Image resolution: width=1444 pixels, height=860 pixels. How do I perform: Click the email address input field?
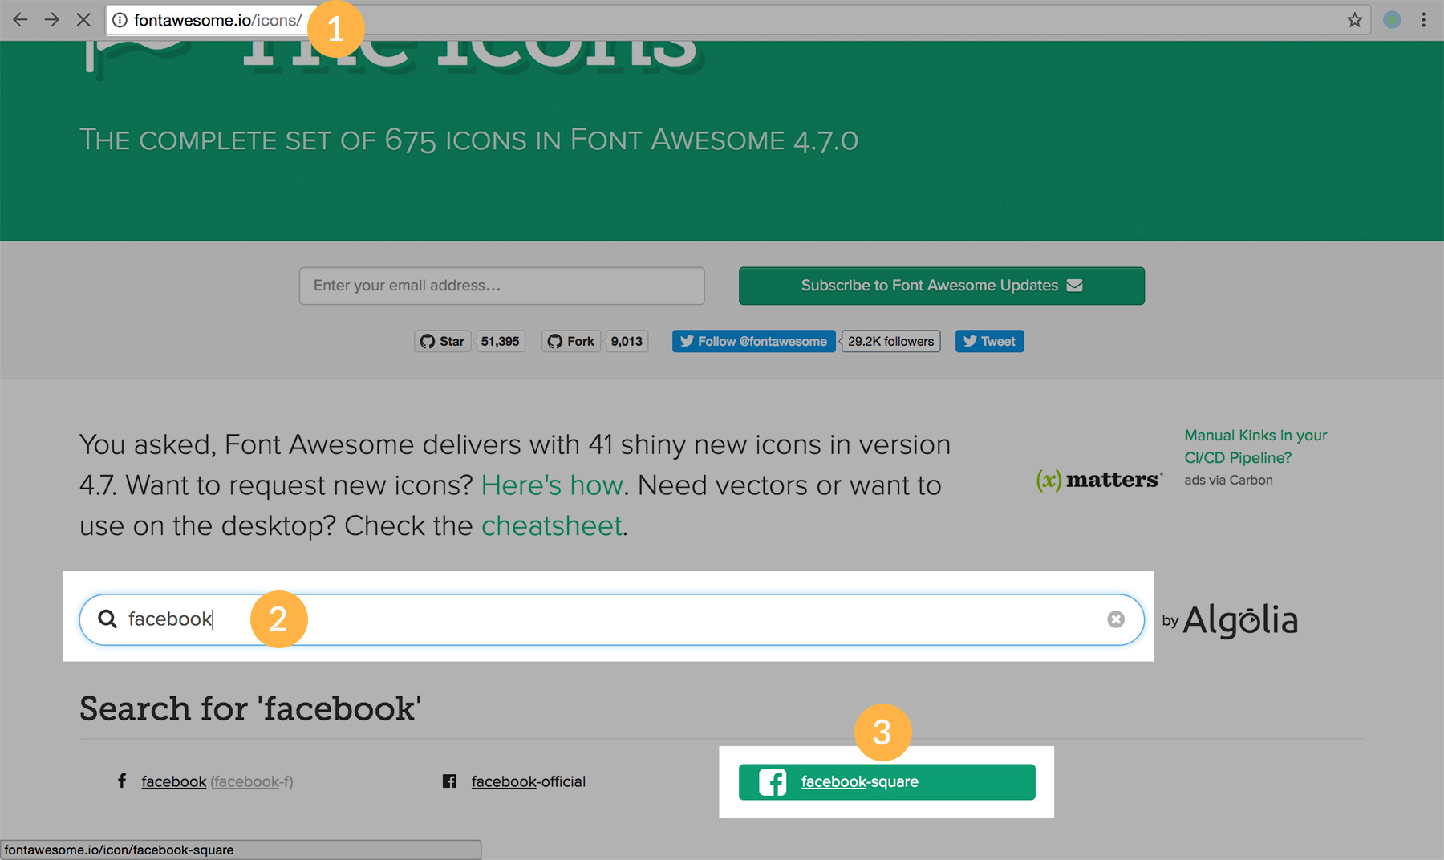(x=501, y=286)
